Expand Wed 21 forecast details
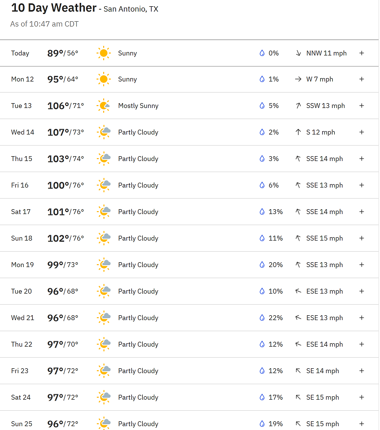 pyautogui.click(x=361, y=318)
